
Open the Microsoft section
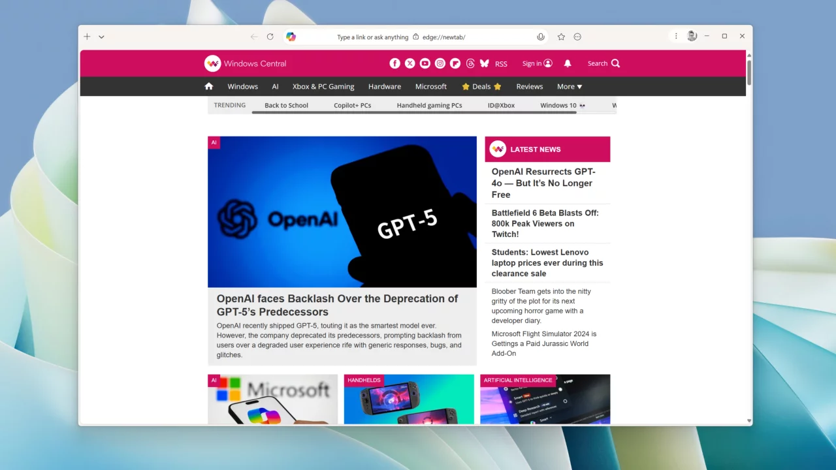[431, 86]
